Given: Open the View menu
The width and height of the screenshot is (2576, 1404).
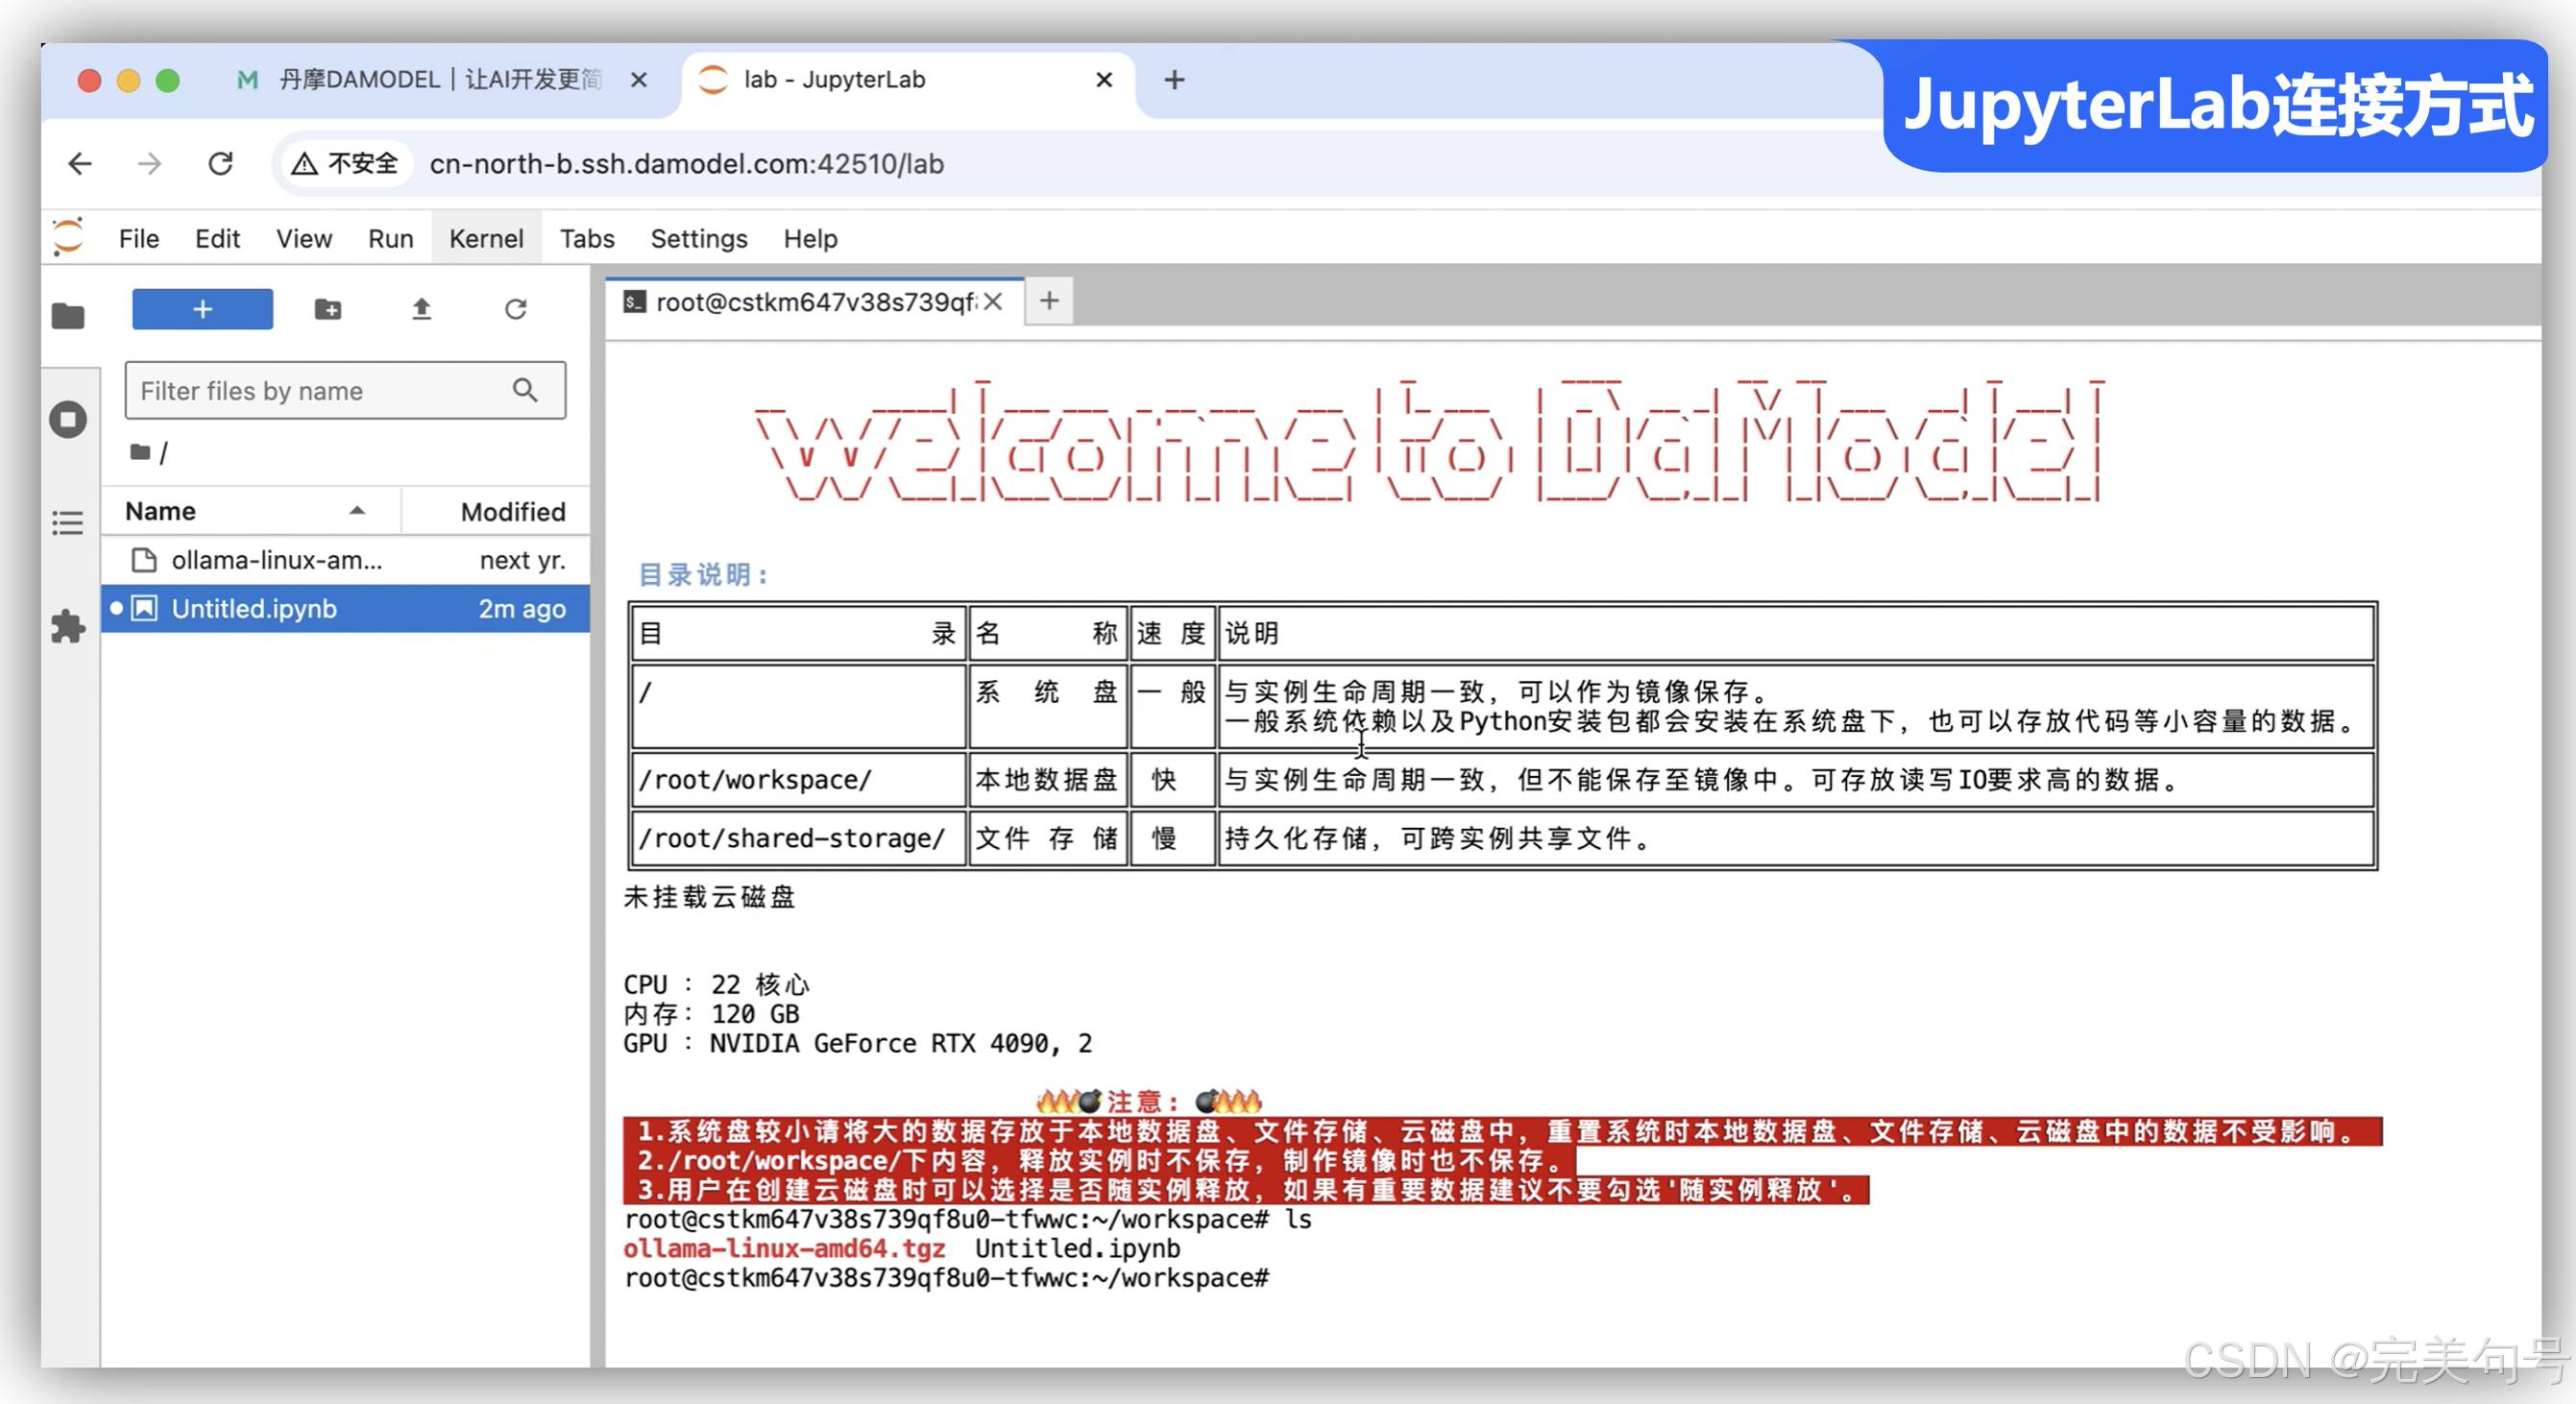Looking at the screenshot, I should 304,239.
